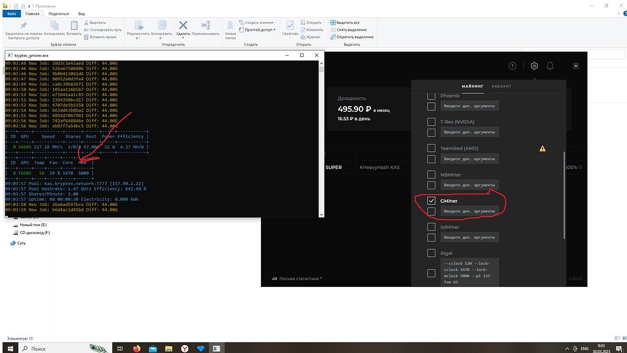Click the GMiner extra arguments input field
This screenshot has width=627, height=353.
click(469, 211)
